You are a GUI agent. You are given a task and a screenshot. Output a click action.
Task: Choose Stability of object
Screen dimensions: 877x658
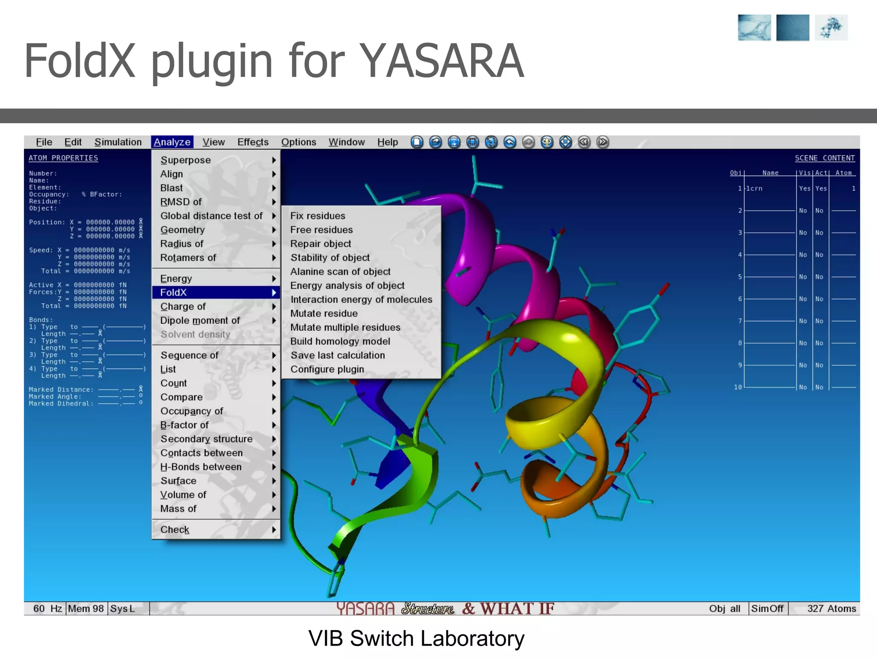pyautogui.click(x=330, y=257)
